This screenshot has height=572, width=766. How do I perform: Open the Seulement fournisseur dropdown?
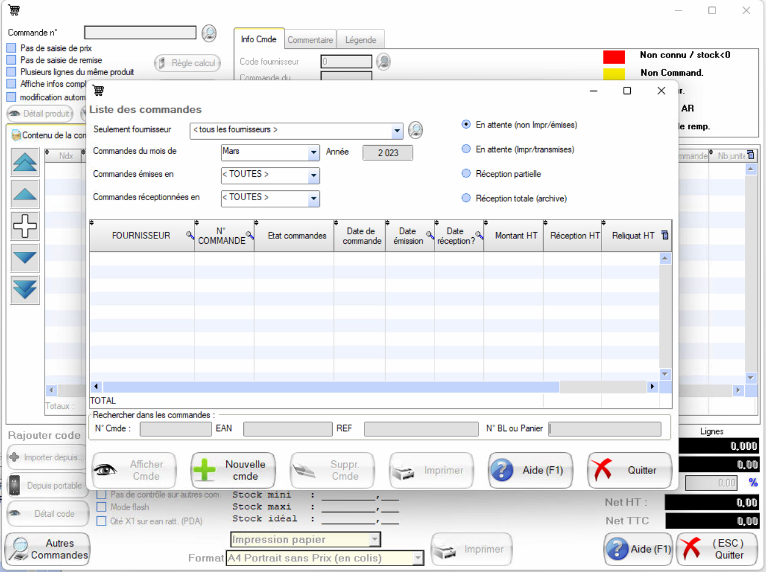(397, 130)
